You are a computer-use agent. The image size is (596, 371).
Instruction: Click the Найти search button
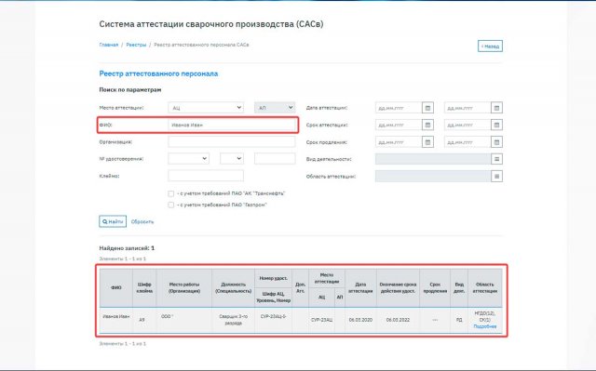coord(113,221)
